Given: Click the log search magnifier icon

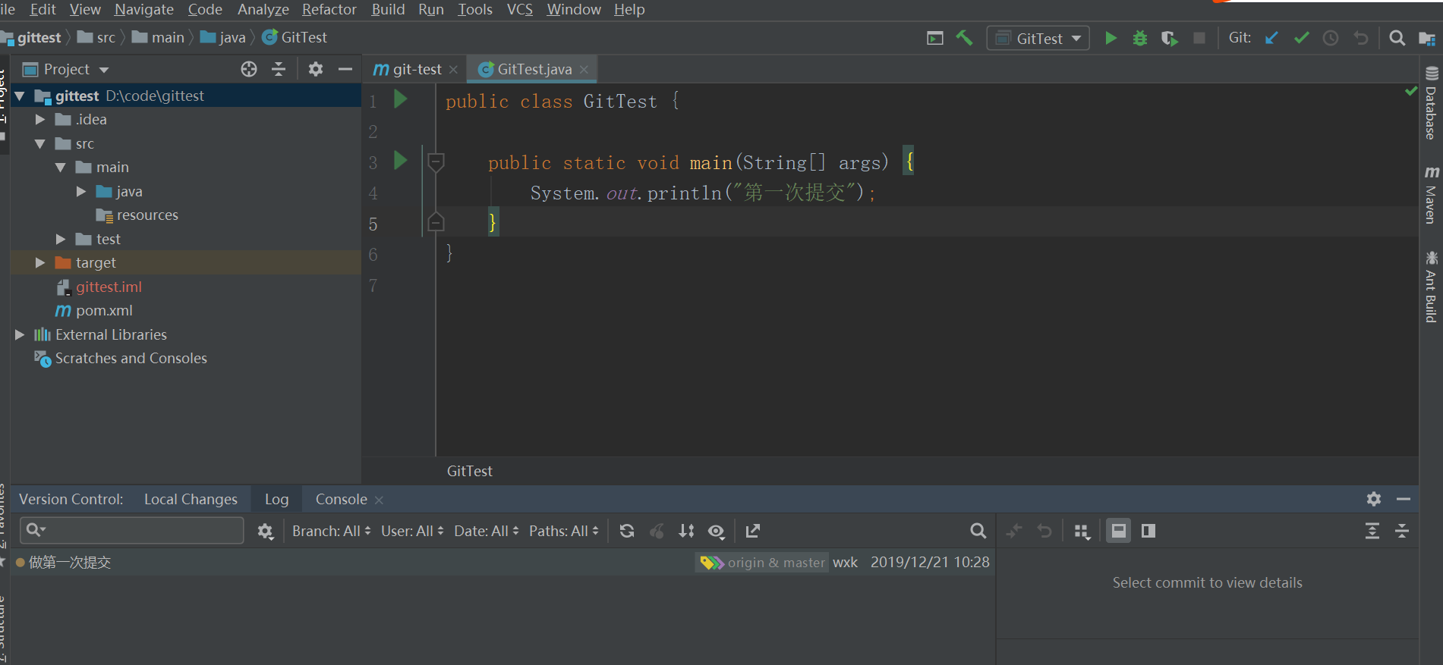Looking at the screenshot, I should 978,531.
